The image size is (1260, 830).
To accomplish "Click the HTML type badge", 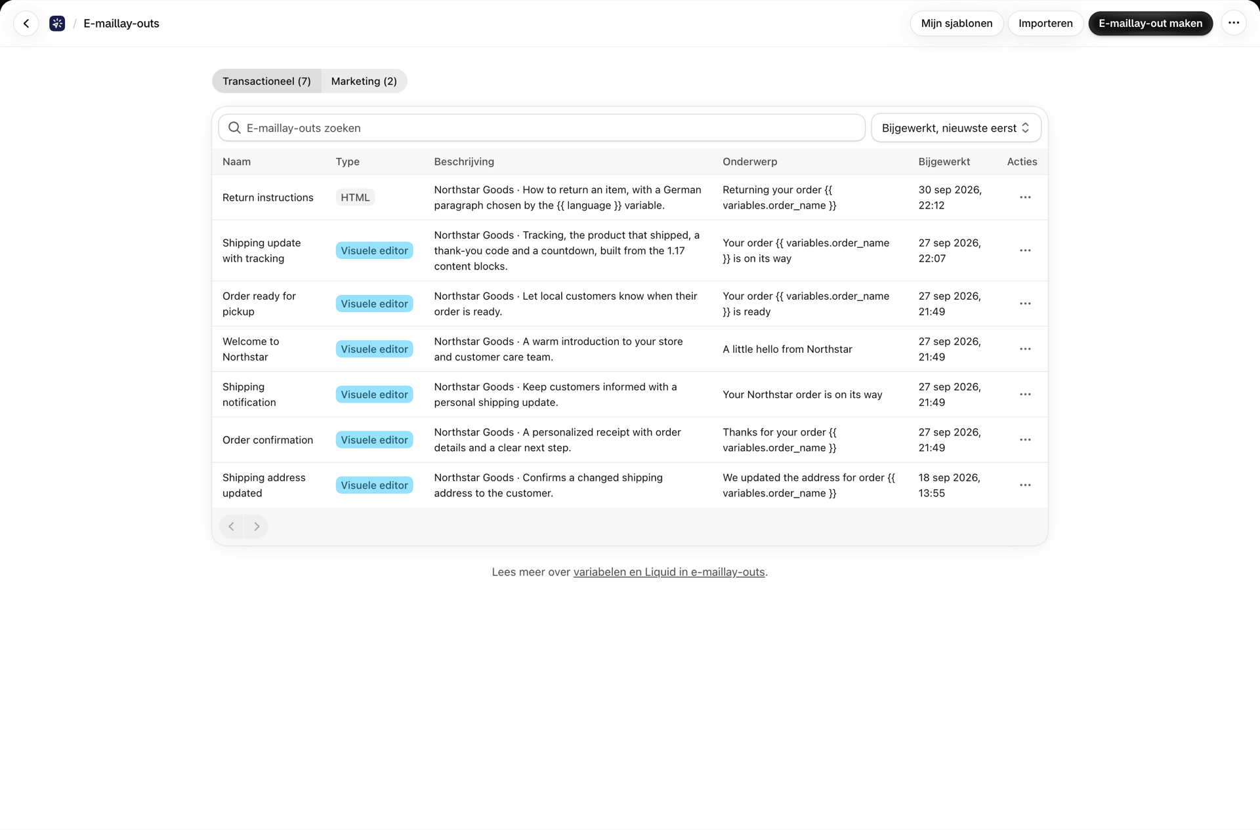I will pos(355,197).
